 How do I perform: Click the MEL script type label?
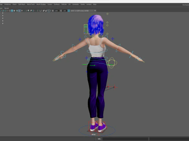point(99,139)
